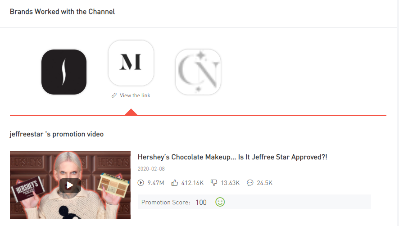
Task: Click the thumbs-down dislikes icon
Action: 214,183
